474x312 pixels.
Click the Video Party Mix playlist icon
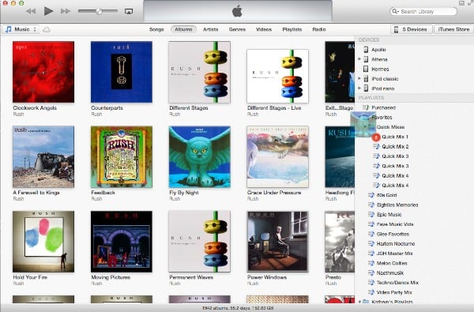coord(371,292)
